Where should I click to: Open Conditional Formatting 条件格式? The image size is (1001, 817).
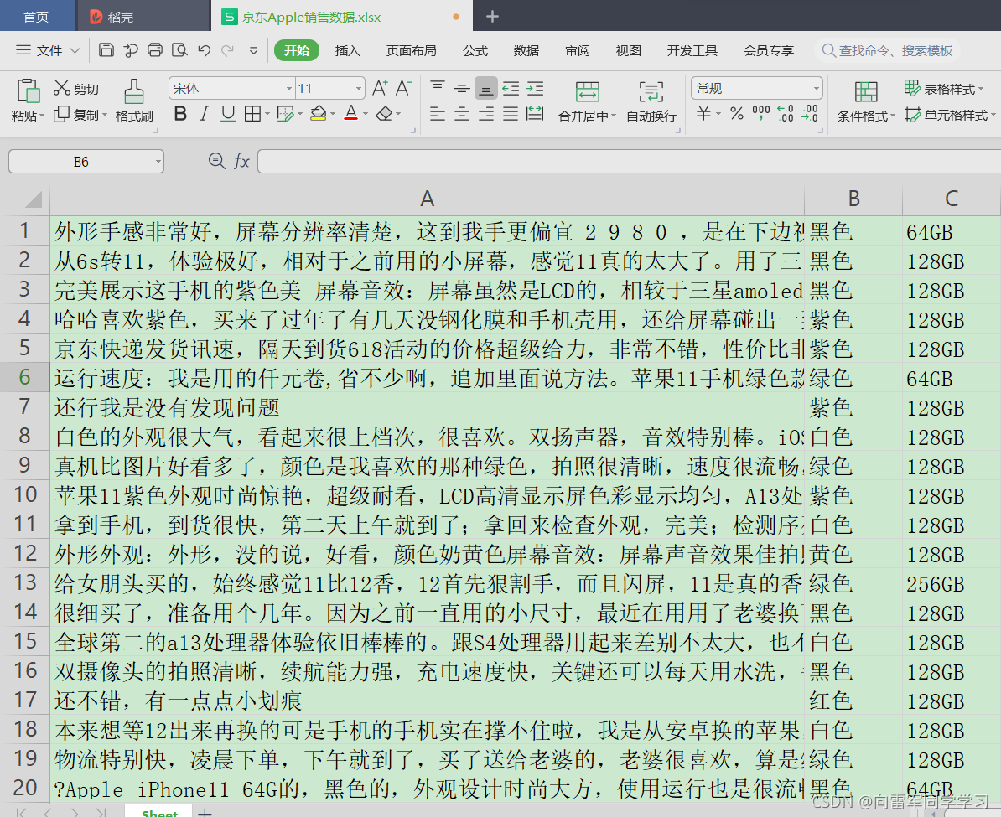(x=866, y=101)
